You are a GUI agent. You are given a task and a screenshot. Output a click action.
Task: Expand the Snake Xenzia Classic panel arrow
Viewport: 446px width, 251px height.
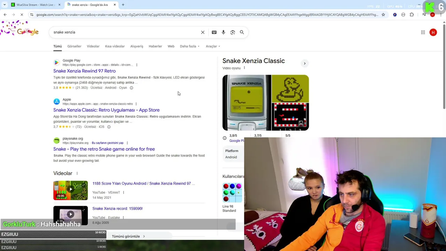click(305, 63)
